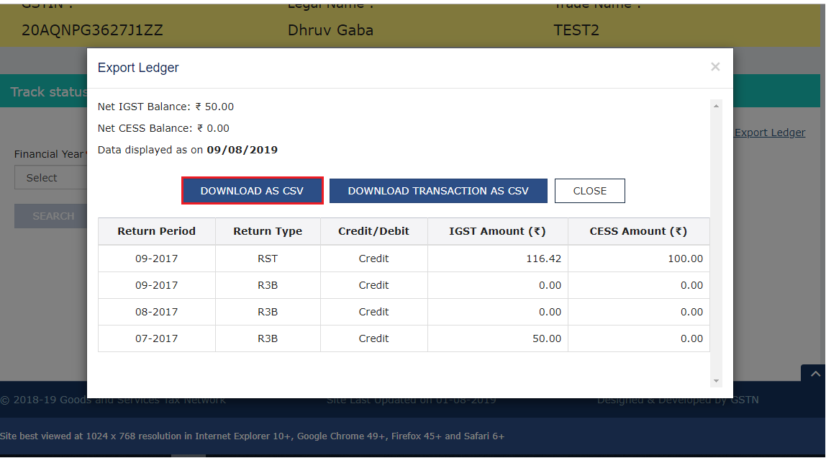Viewport: 826px width, 458px height.
Task: Click Download Transaction as CSV button
Action: [437, 191]
